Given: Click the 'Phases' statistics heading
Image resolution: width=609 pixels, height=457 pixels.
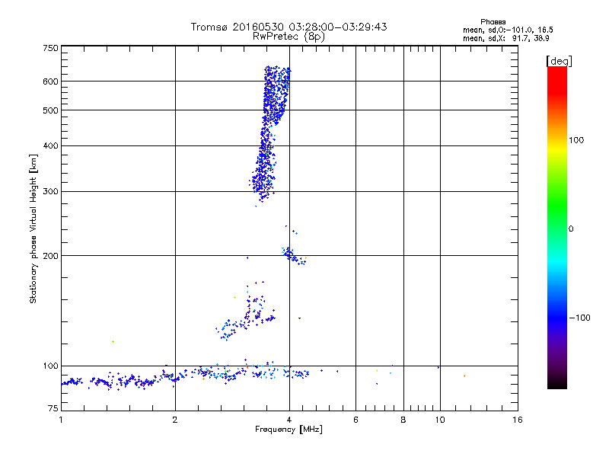Looking at the screenshot, I should point(493,22).
